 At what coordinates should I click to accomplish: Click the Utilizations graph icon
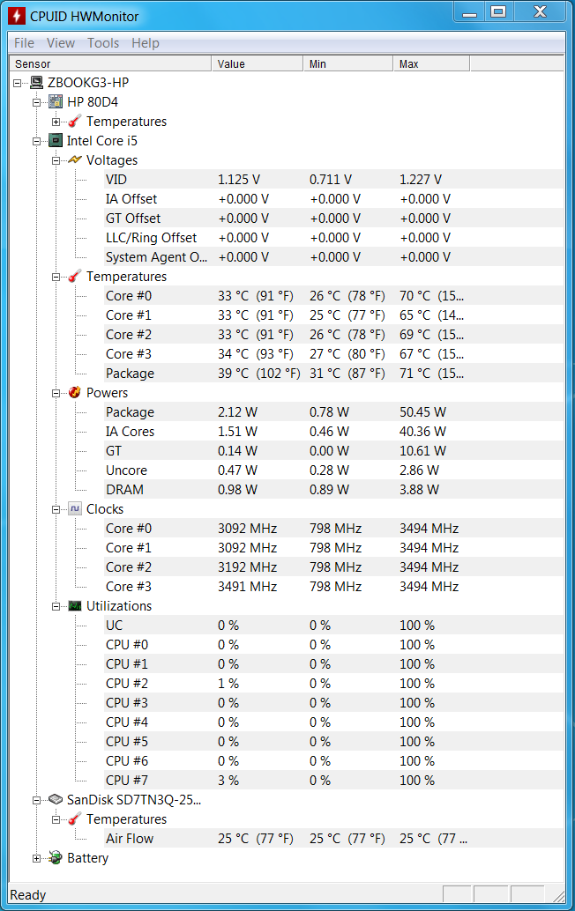pos(75,606)
